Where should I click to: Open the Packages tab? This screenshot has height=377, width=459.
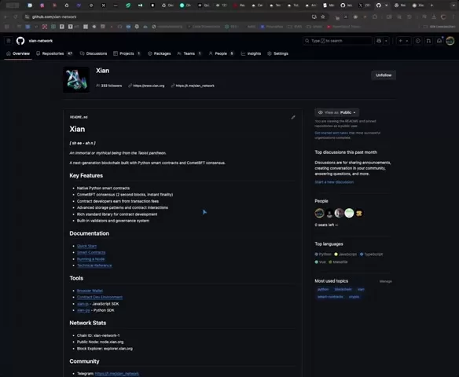(160, 53)
